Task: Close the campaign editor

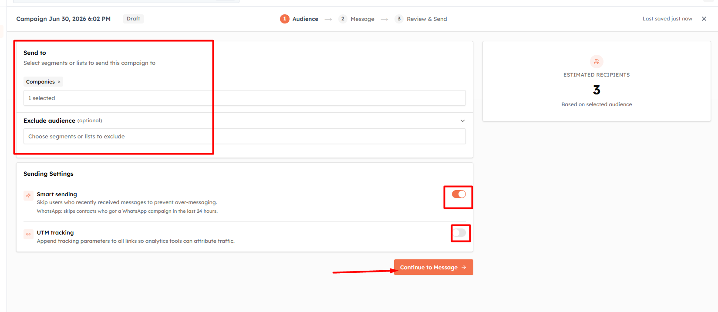Action: pyautogui.click(x=704, y=19)
